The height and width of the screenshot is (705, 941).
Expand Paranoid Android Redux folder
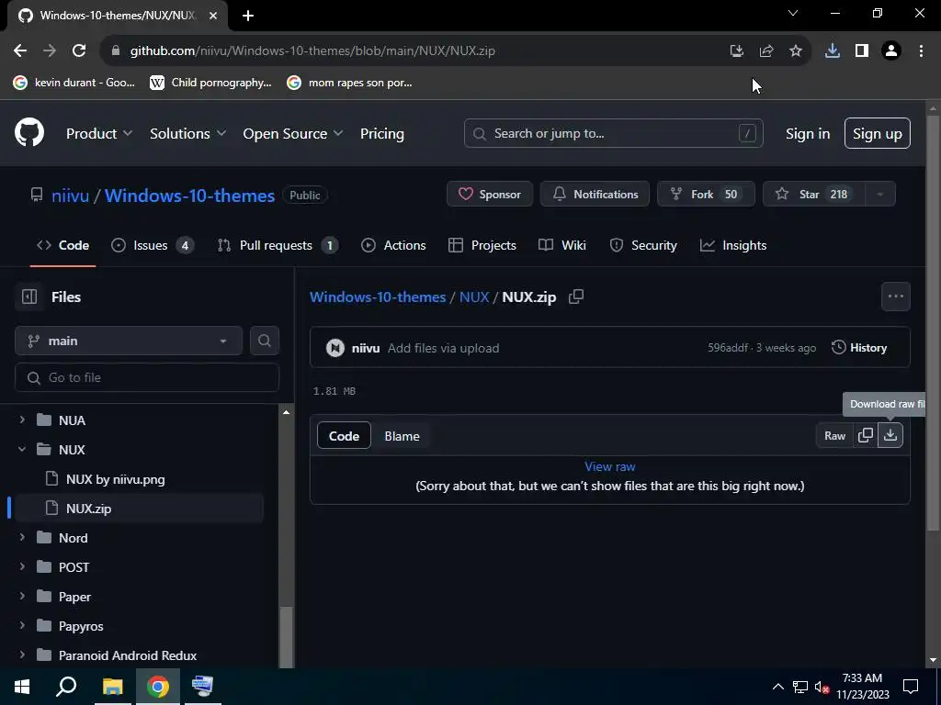(x=22, y=655)
